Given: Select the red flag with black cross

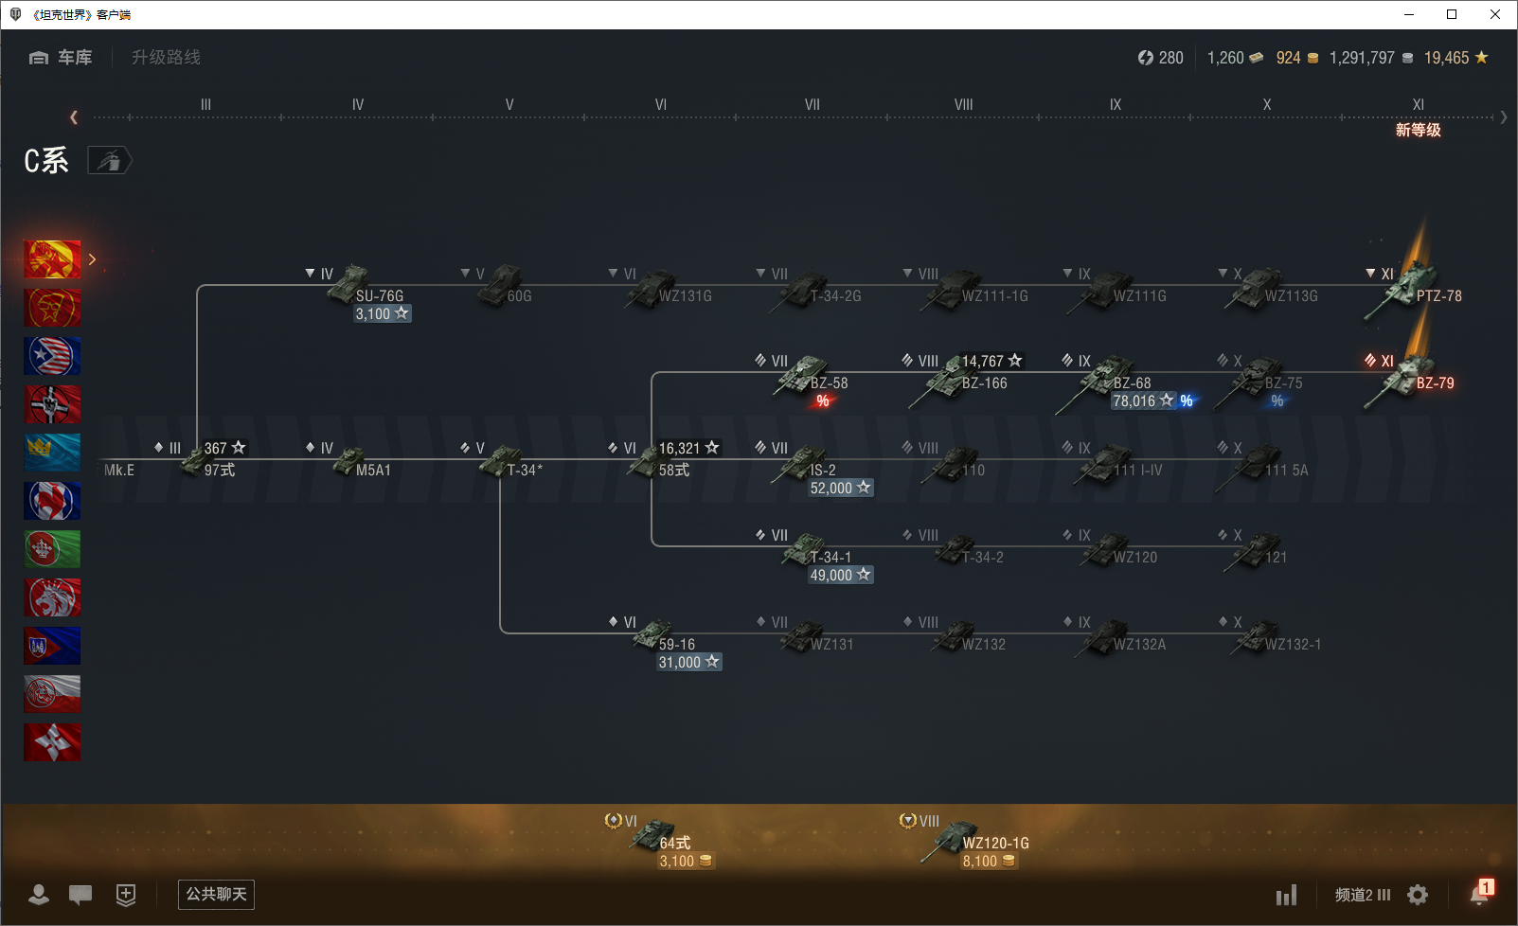Looking at the screenshot, I should pos(52,404).
